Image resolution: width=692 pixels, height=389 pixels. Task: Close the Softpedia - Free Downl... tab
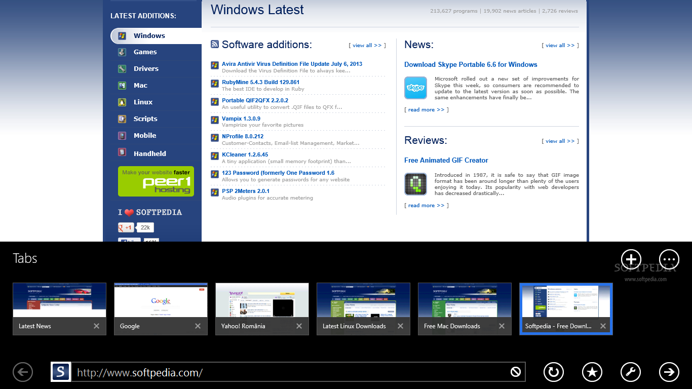click(603, 326)
